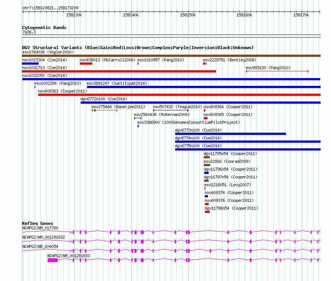The width and height of the screenshot is (331, 281).
Task: Click the red nsv438013 loss bar
Action: click(x=86, y=64)
